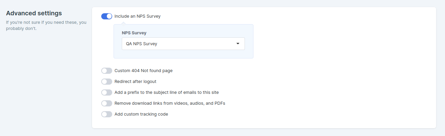Enable the Add custom tracking code switch
The width and height of the screenshot is (445, 136).
[107, 114]
